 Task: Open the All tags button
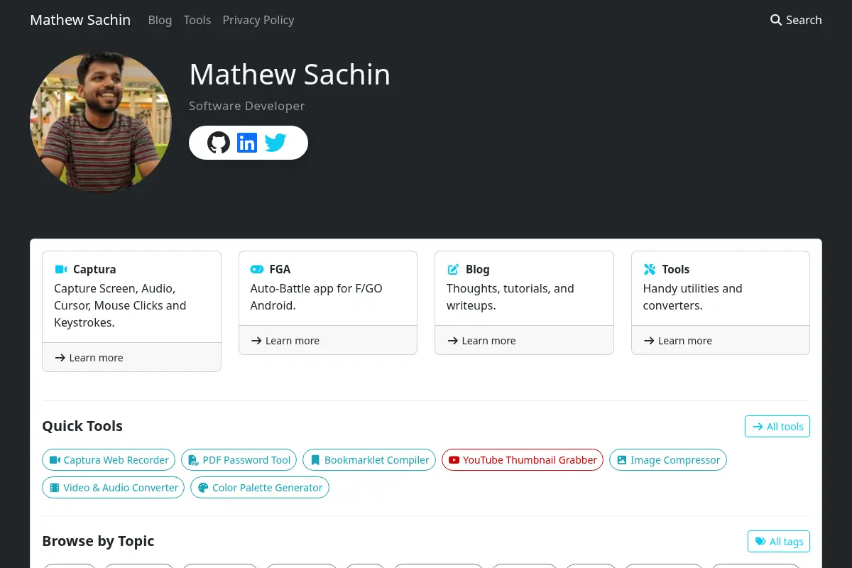[x=779, y=541]
